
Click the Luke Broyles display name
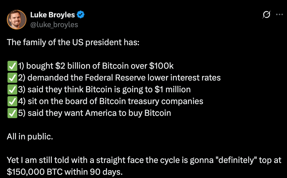[52, 15]
